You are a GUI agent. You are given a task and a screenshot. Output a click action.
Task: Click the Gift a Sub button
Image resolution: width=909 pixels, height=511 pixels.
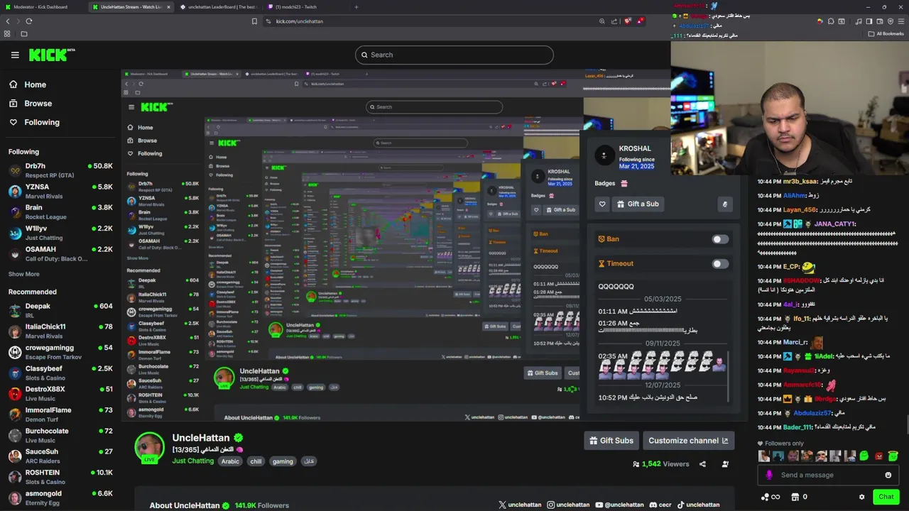coord(638,204)
